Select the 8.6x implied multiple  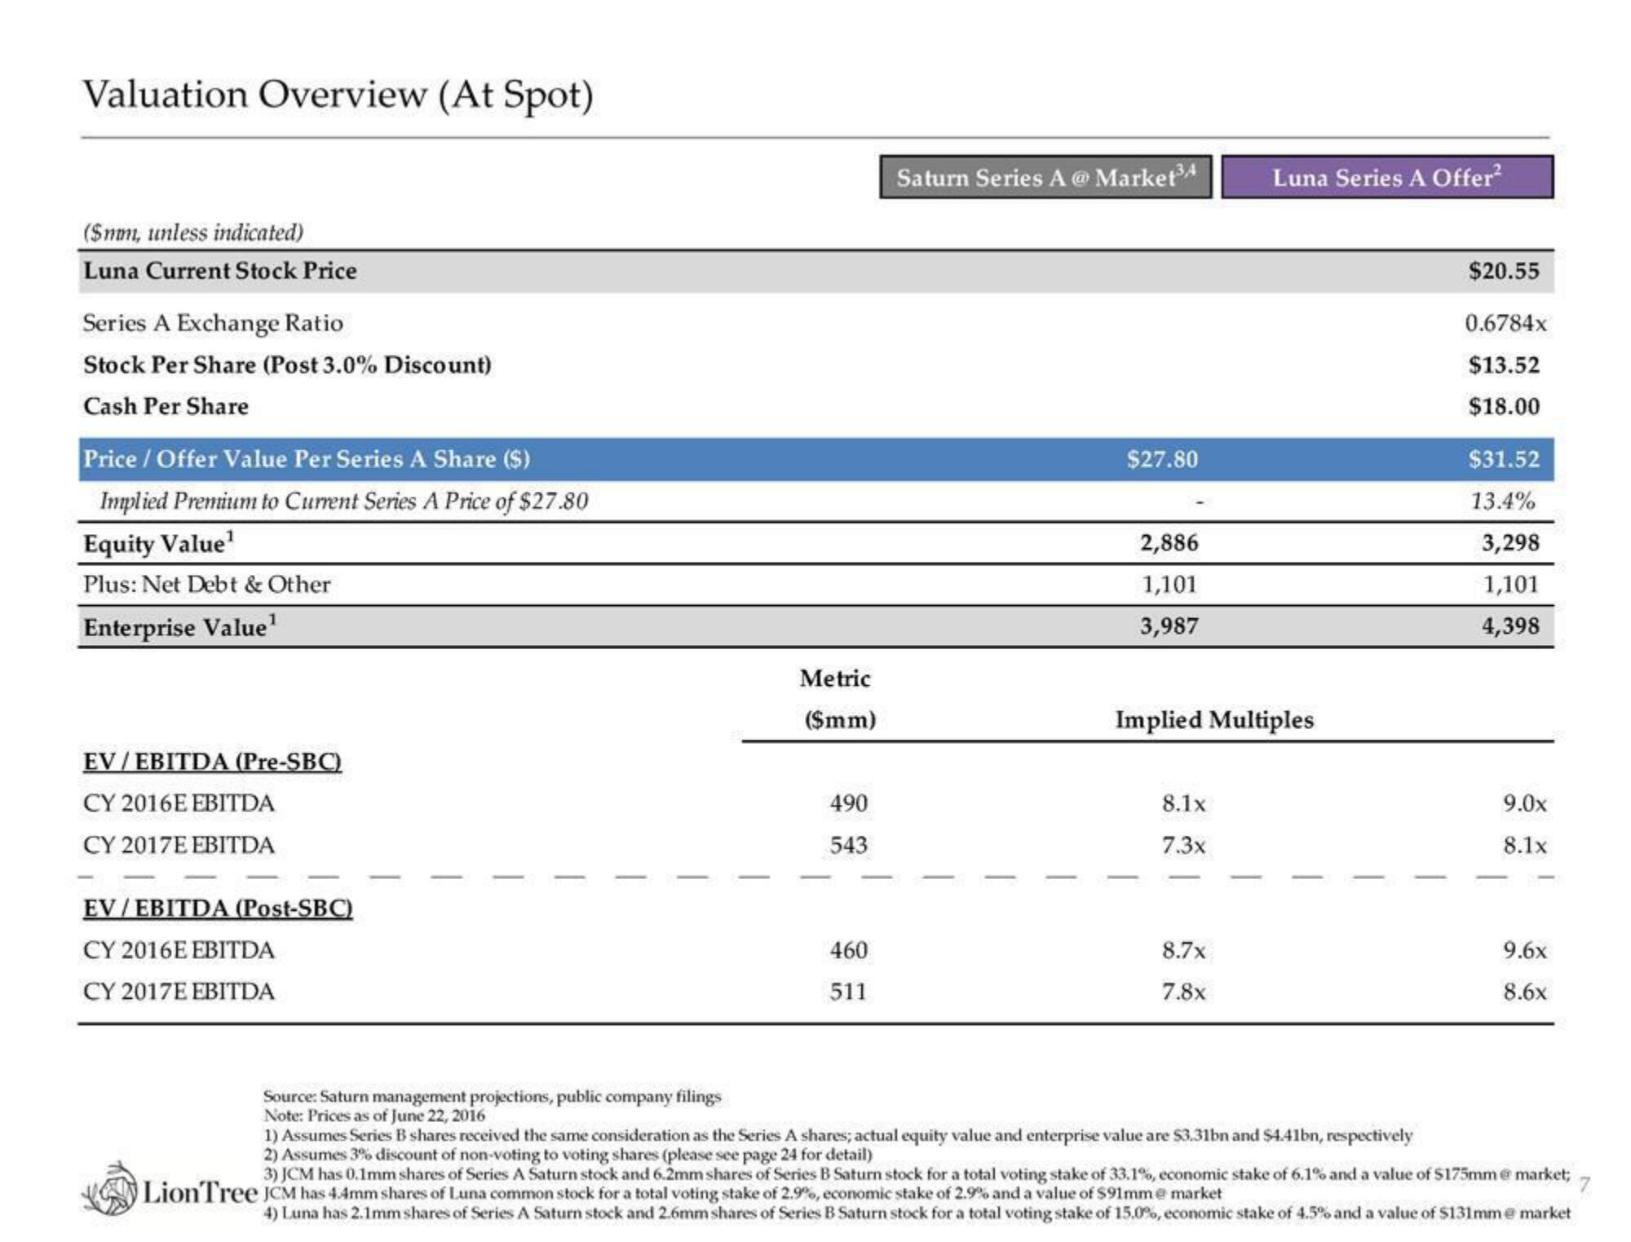[1524, 992]
